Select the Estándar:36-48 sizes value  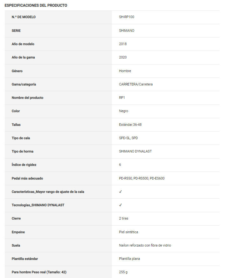130,125
